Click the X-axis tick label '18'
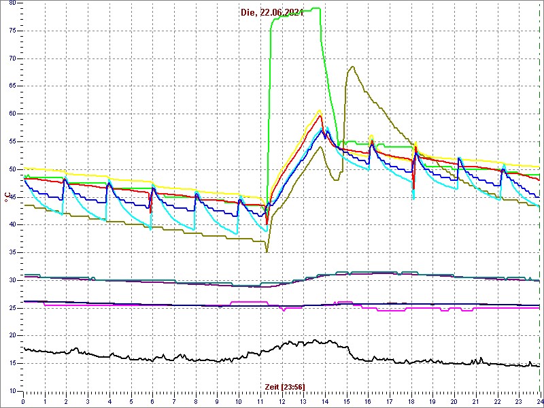This screenshot has height=408, width=544. (x=411, y=401)
